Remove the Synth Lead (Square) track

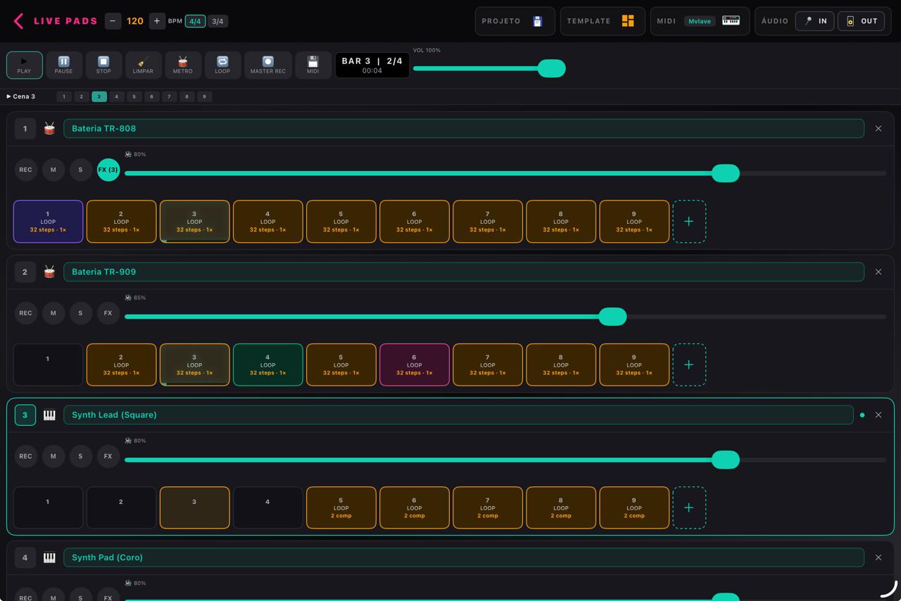coord(878,415)
